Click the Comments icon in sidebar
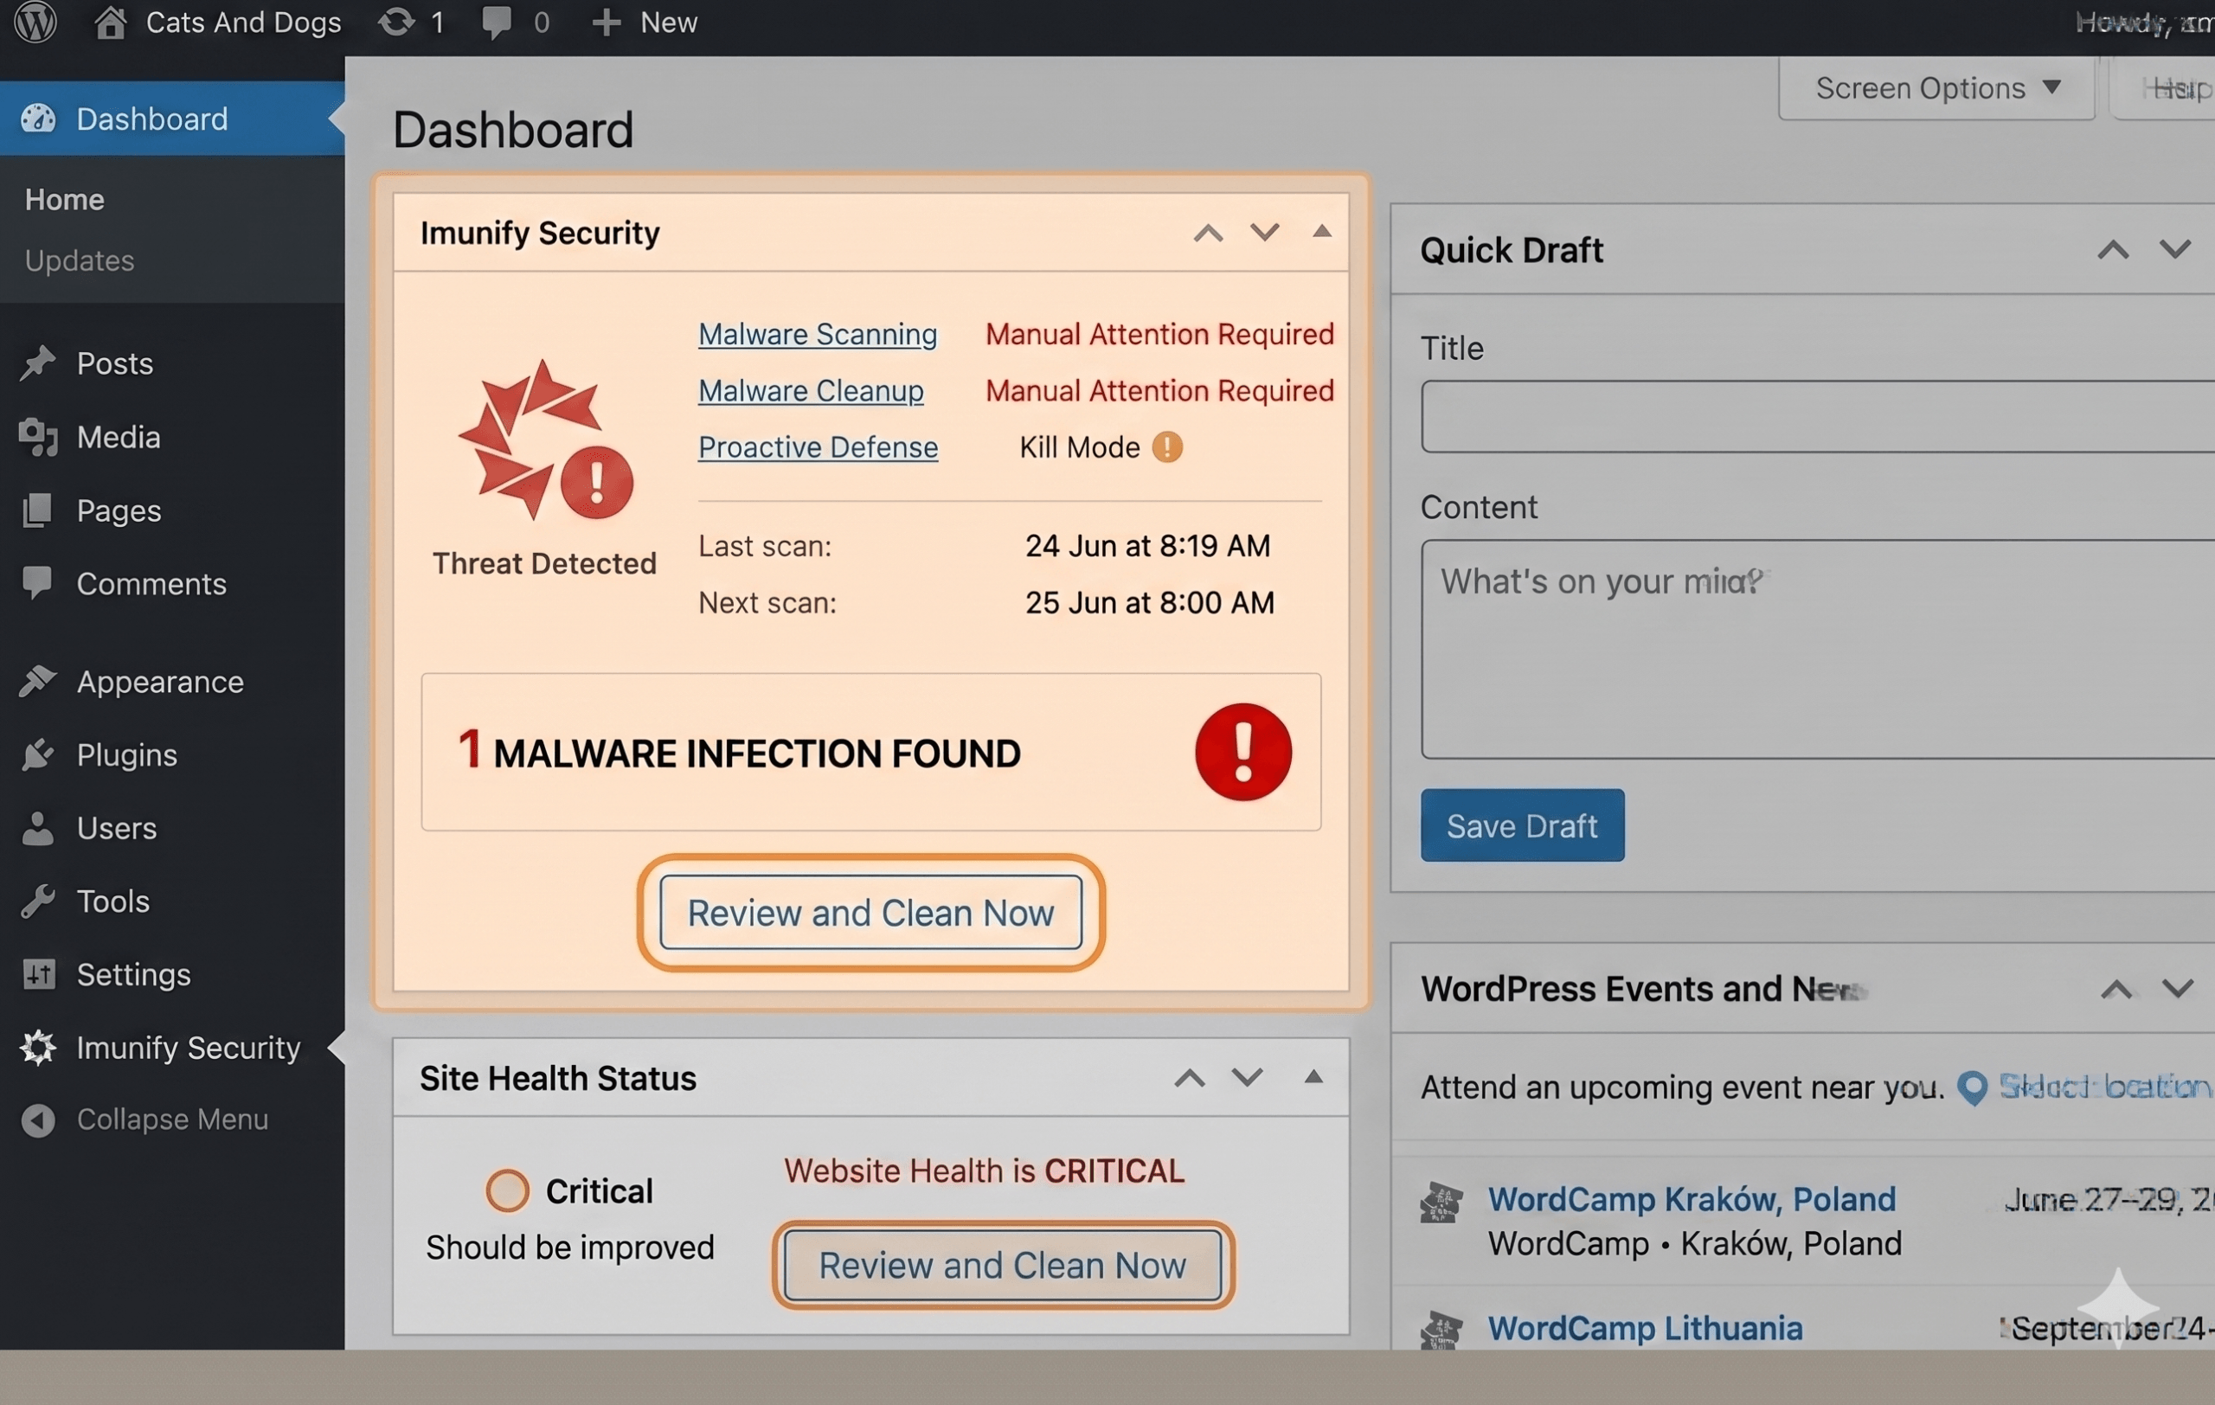The width and height of the screenshot is (2215, 1405). point(38,583)
